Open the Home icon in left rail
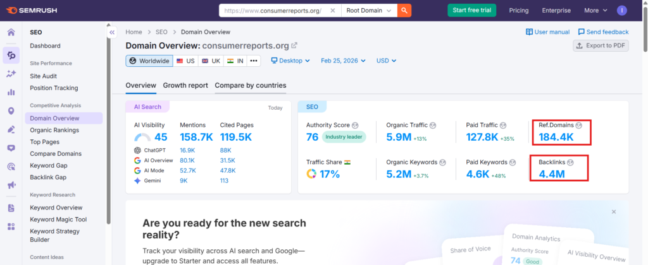Screen dimensions: 648x265 [11, 33]
